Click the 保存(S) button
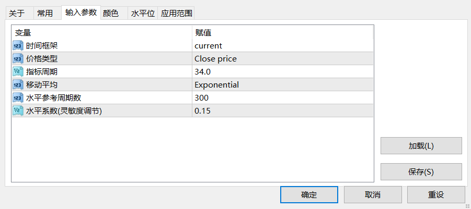This screenshot has width=471, height=209. [x=421, y=172]
